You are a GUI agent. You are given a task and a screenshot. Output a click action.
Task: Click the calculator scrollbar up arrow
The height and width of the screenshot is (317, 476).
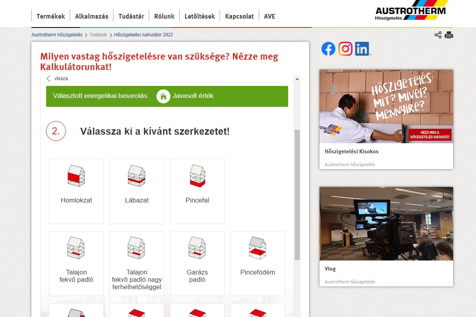tap(297, 79)
